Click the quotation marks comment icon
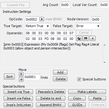This screenshot has height=109, width=109. coord(86,38)
